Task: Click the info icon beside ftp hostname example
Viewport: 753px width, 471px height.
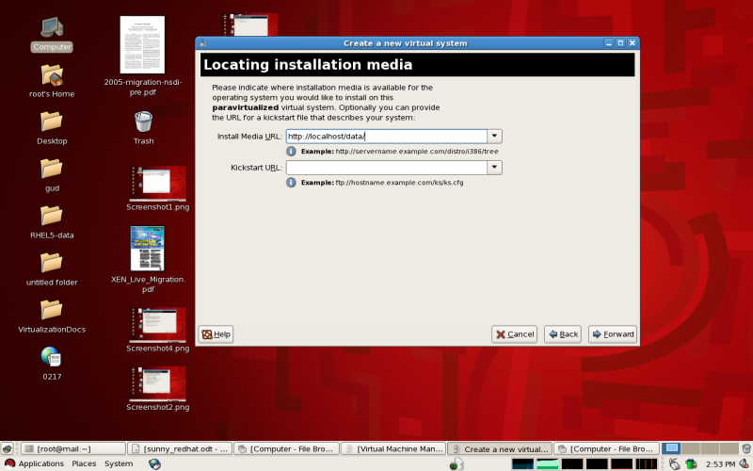Action: (x=291, y=182)
